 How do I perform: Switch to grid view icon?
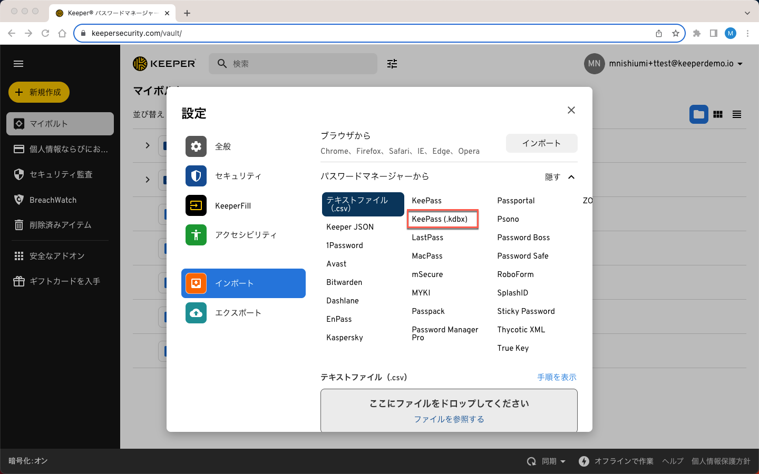718,114
